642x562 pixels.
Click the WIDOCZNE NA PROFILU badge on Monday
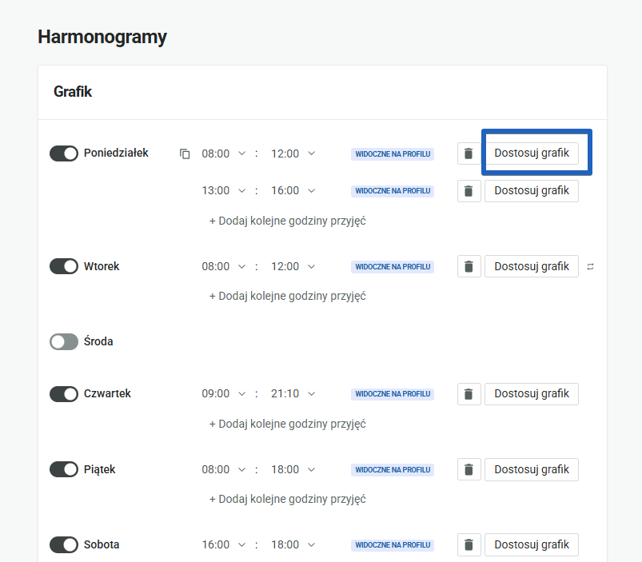coord(392,153)
